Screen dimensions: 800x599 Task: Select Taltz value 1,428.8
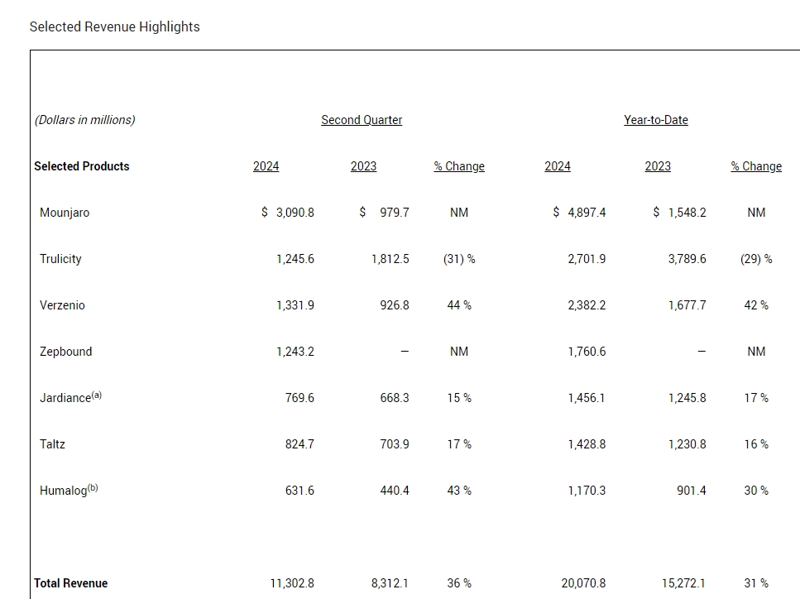click(587, 444)
